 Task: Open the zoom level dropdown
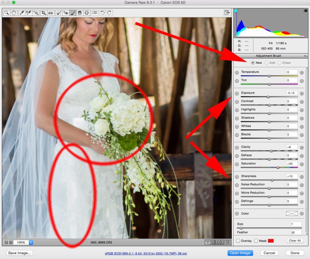tap(31, 242)
